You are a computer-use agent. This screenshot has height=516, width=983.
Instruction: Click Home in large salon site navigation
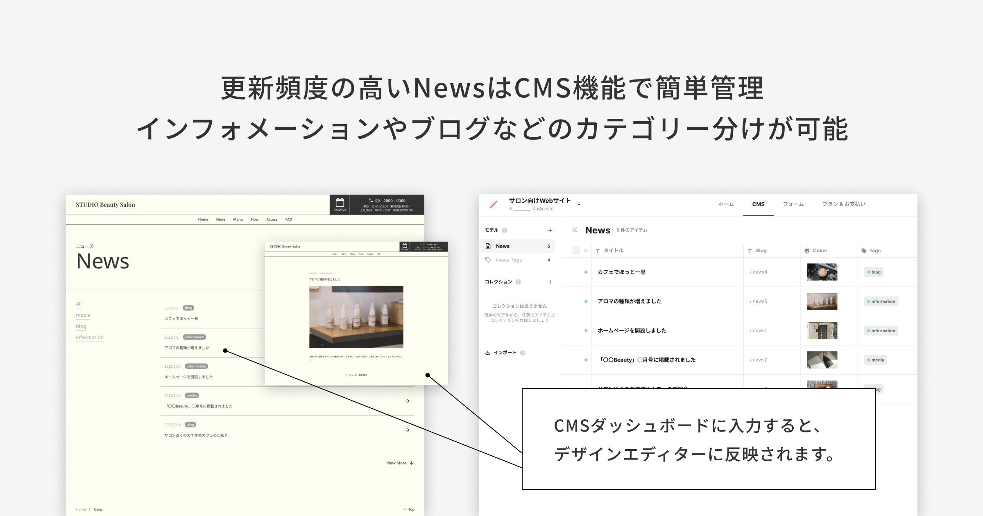tap(203, 220)
